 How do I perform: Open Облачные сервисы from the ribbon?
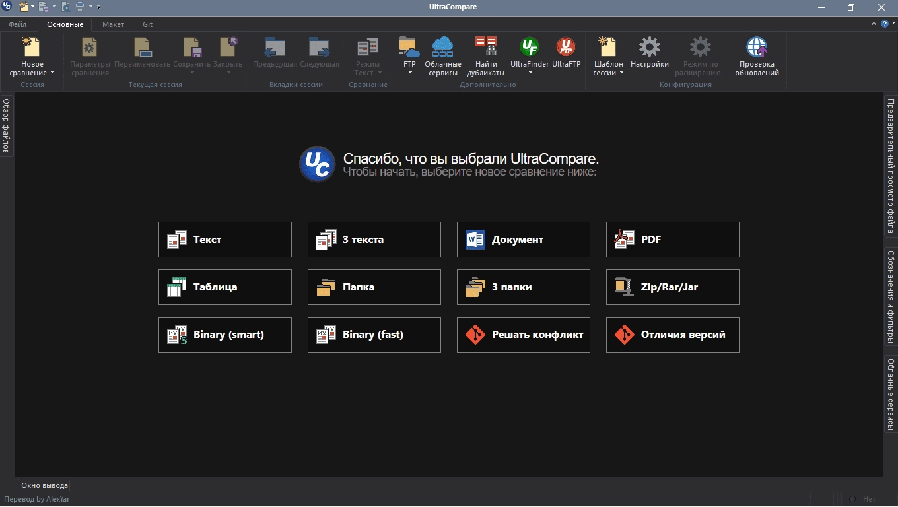point(442,57)
